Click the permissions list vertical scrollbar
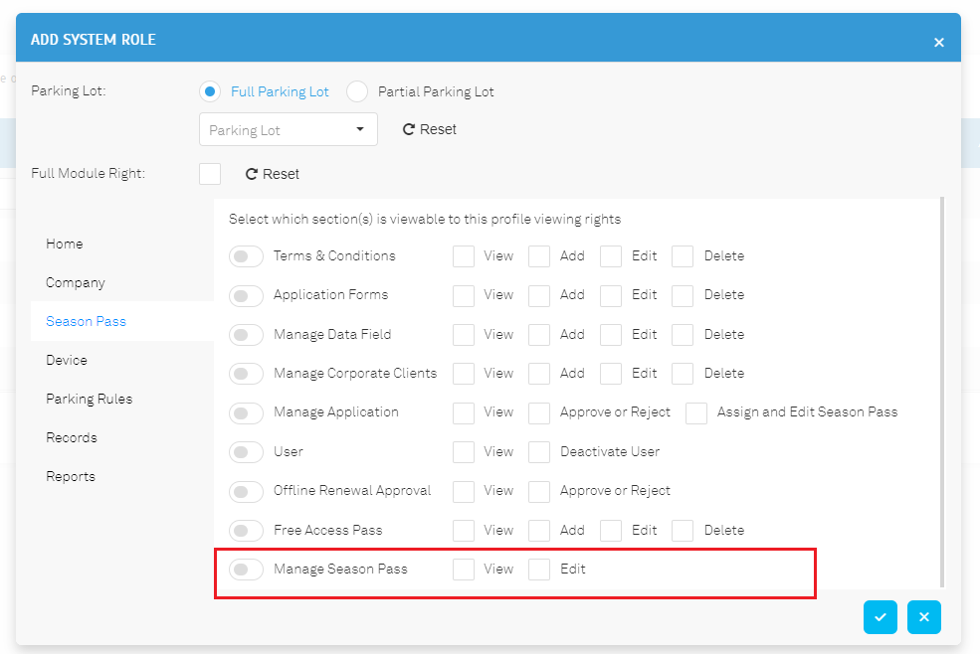Image resolution: width=980 pixels, height=654 pixels. pos(942,393)
